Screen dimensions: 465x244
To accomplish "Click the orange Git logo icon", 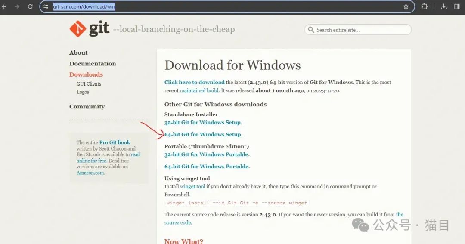I will tap(77, 29).
